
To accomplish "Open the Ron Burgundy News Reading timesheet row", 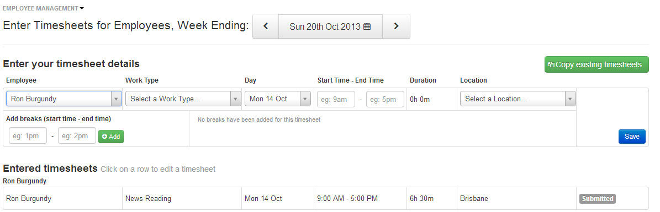I will (x=326, y=199).
